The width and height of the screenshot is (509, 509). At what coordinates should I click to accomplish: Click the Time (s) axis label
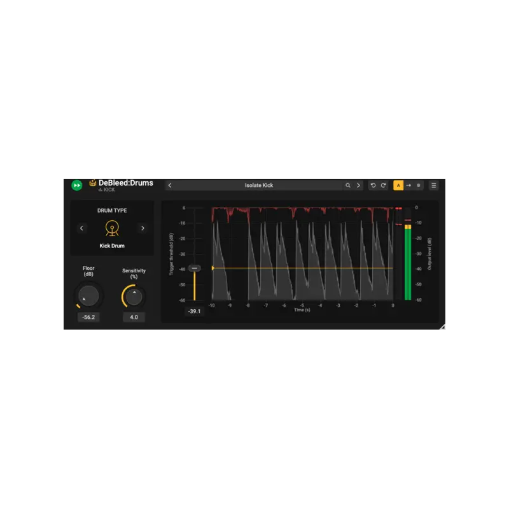click(x=302, y=310)
